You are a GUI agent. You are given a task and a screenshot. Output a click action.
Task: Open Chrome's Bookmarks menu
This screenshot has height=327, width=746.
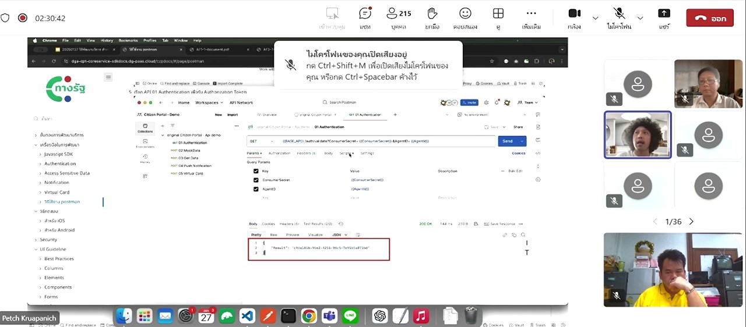tap(128, 41)
